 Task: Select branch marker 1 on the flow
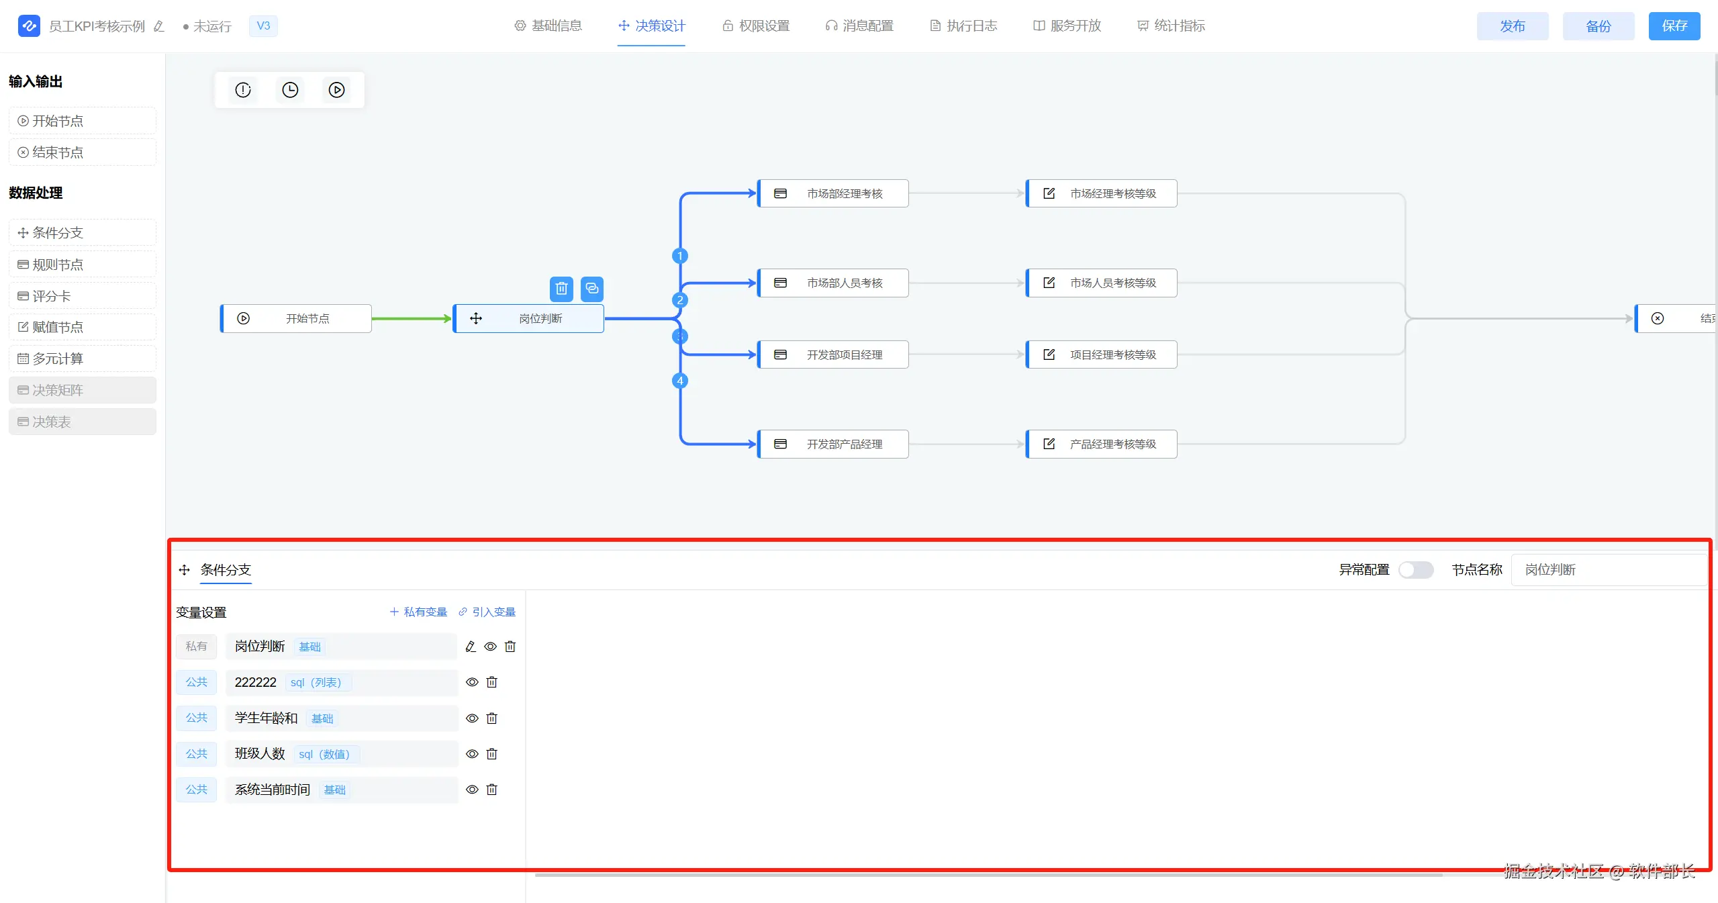(x=679, y=256)
